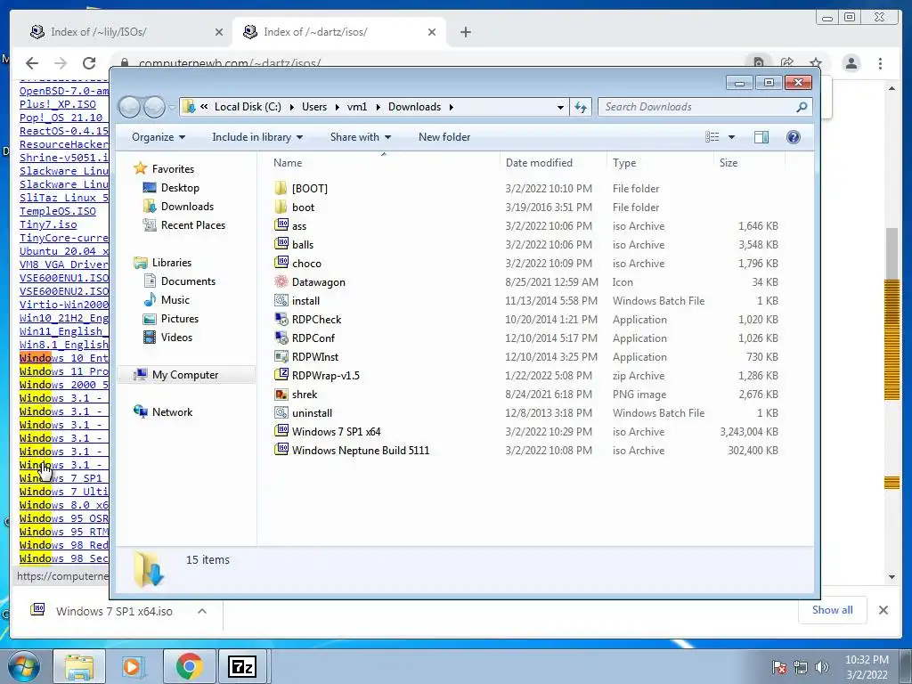This screenshot has width=912, height=684.
Task: Expand the Include in library menu
Action: [257, 137]
